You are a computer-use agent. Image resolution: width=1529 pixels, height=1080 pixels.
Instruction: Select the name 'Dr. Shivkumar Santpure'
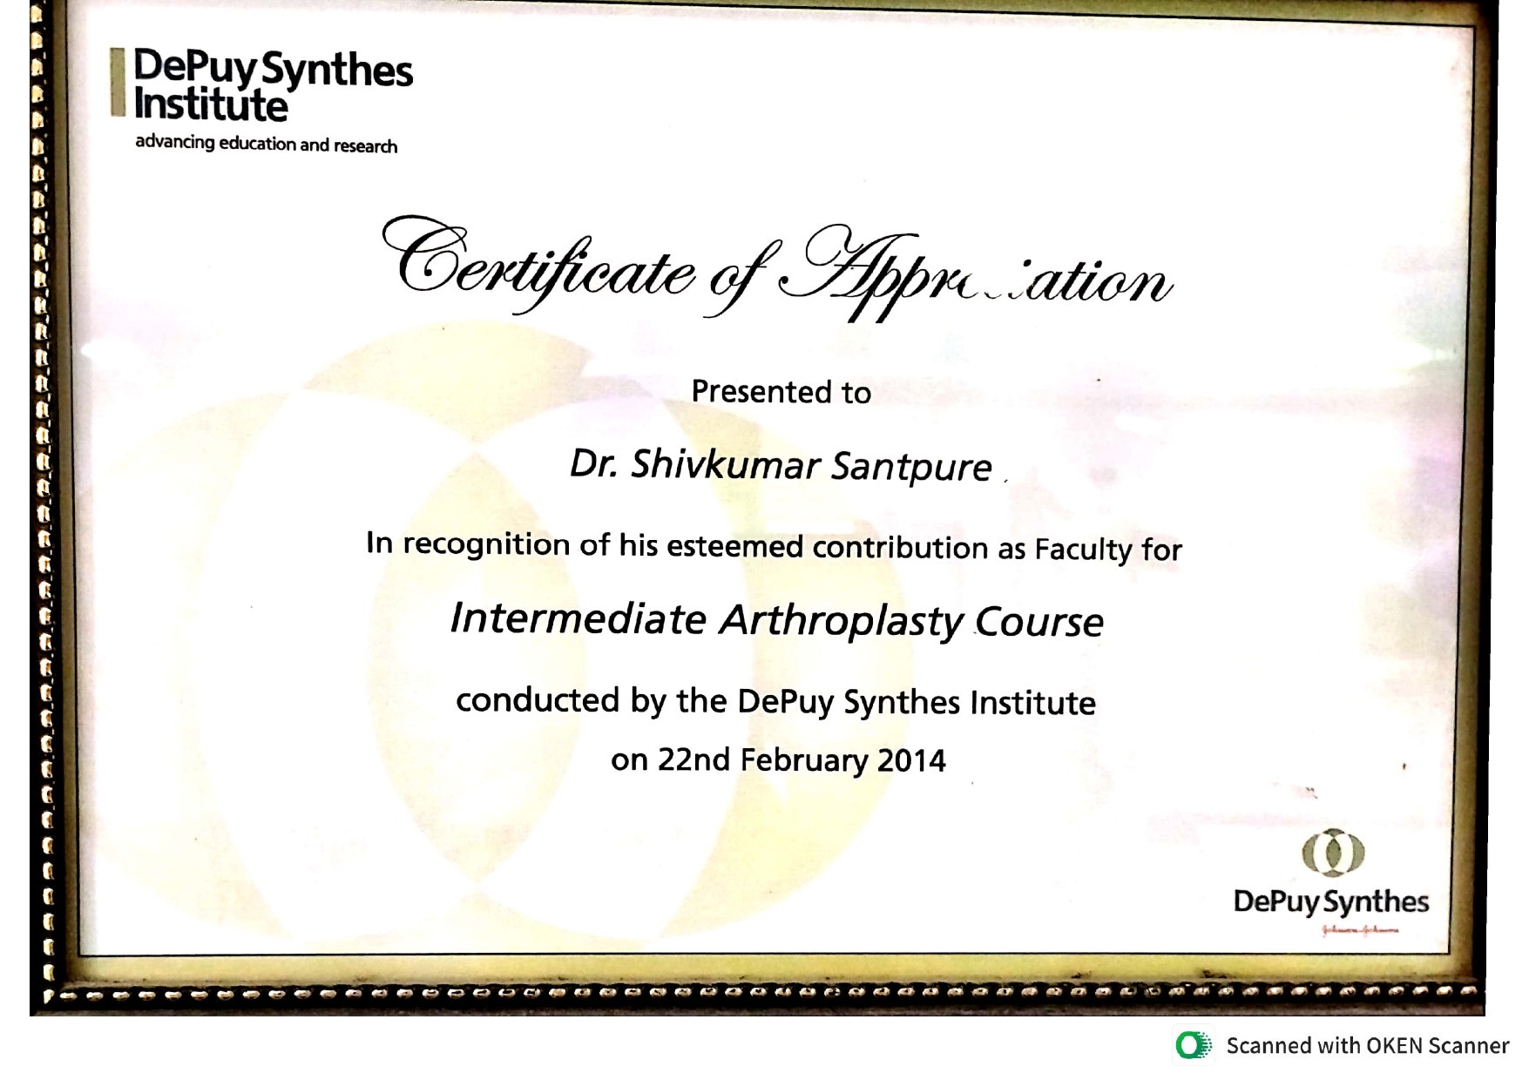coord(781,466)
